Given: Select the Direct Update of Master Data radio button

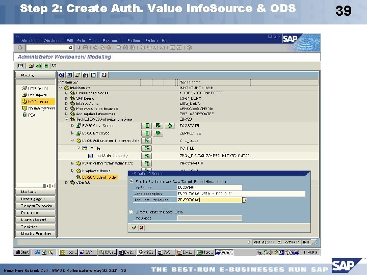Looking at the screenshot, I should (x=132, y=212).
